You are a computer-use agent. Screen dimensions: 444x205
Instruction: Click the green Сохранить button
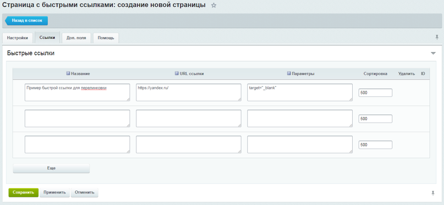[x=23, y=192]
